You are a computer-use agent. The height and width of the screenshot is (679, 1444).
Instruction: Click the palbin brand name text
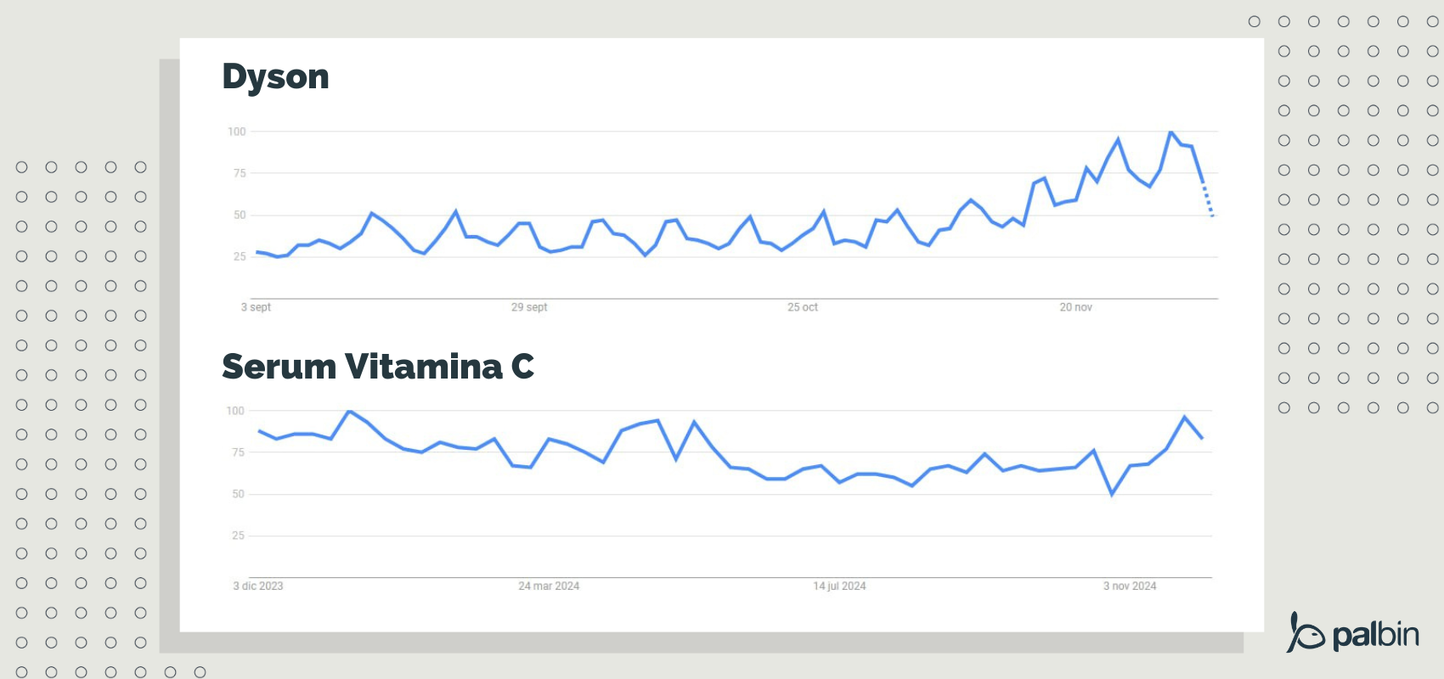(x=1375, y=635)
